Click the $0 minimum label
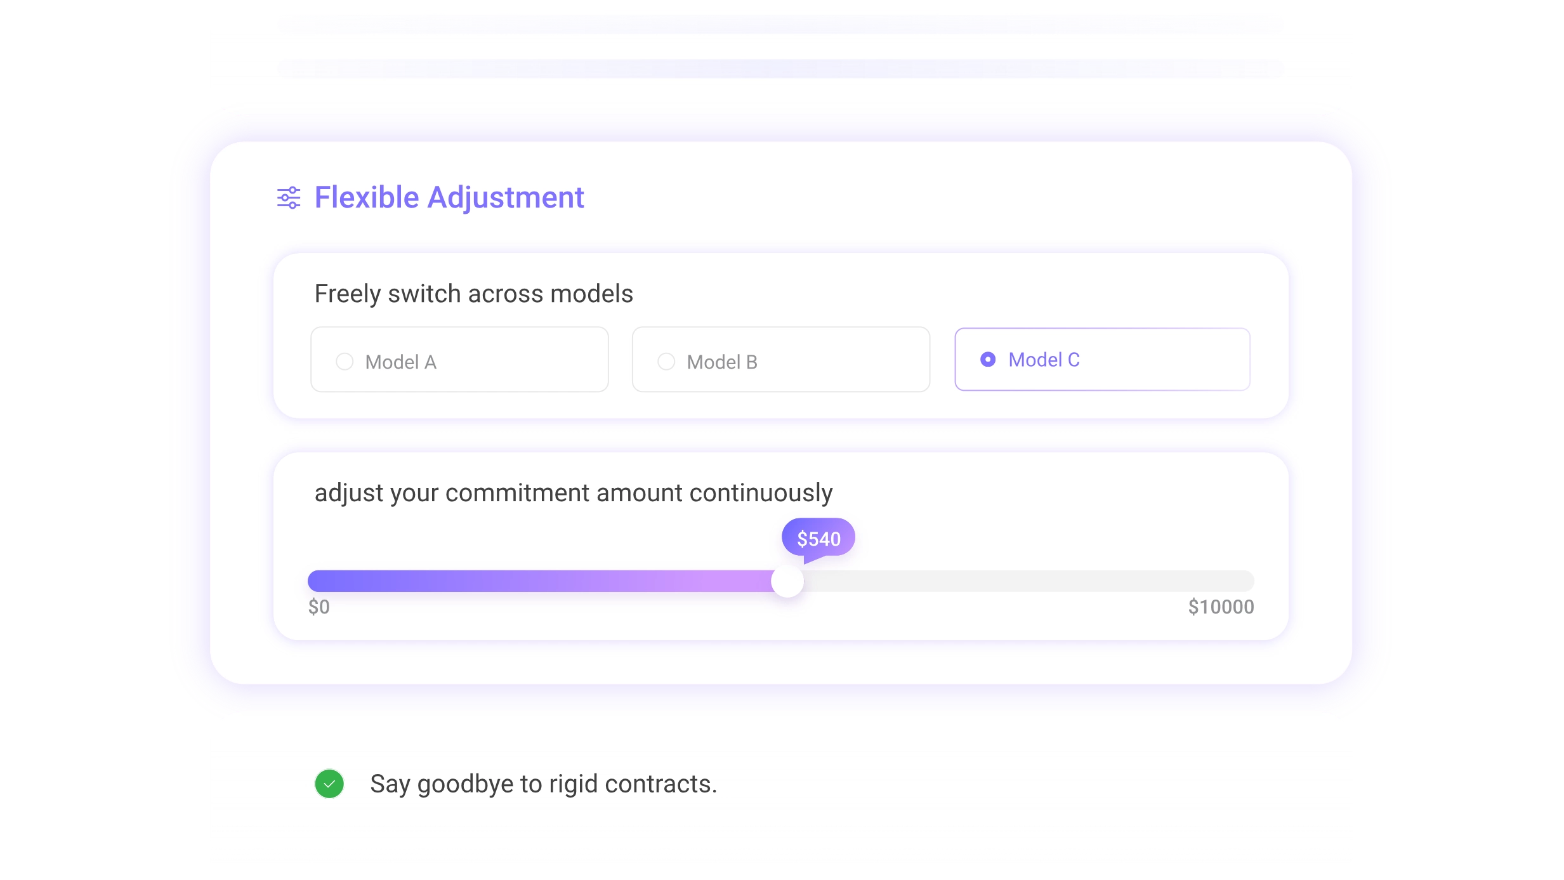1564x880 pixels. 319,607
